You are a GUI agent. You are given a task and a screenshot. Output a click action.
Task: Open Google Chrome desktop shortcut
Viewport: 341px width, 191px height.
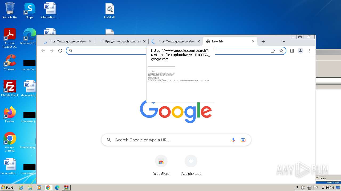point(10,142)
